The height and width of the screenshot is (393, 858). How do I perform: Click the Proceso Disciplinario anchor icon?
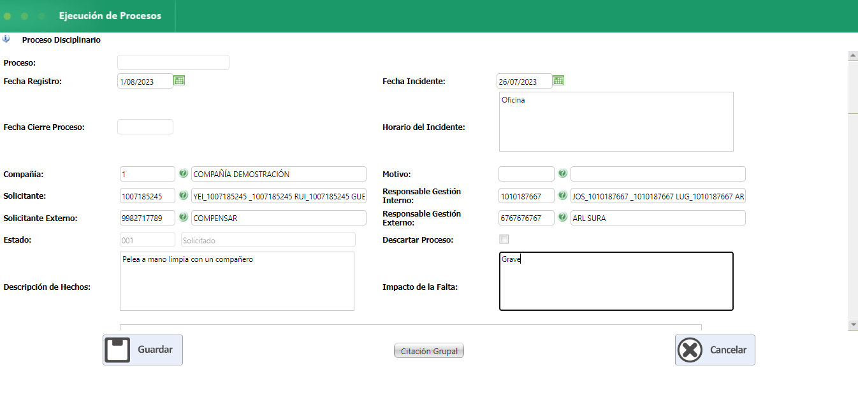pos(6,39)
